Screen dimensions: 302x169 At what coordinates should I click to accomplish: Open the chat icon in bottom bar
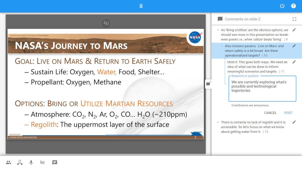pos(55,162)
